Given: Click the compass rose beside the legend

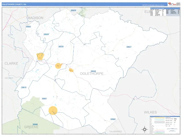Looking at the screenshot, I should click(x=144, y=129).
